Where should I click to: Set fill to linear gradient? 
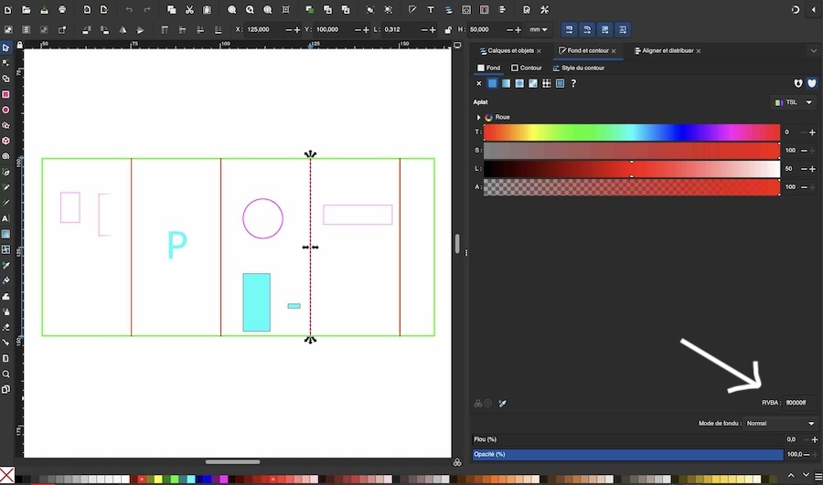click(x=506, y=83)
